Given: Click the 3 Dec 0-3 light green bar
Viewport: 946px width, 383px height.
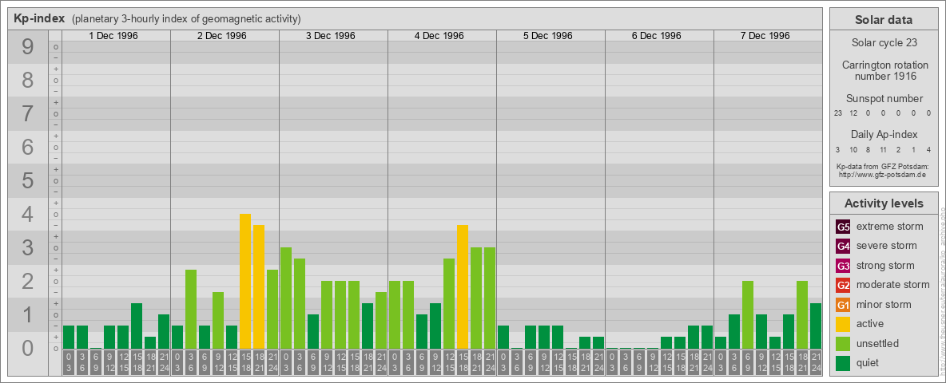Looking at the screenshot, I should (286, 298).
